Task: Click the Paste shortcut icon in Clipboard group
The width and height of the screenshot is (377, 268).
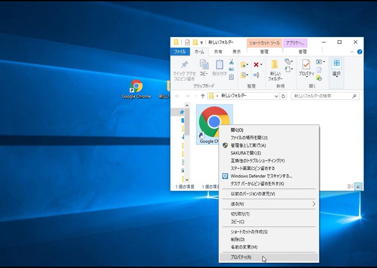Action: [x=231, y=77]
